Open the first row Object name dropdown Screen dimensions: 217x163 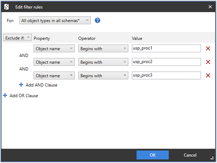(x=54, y=48)
